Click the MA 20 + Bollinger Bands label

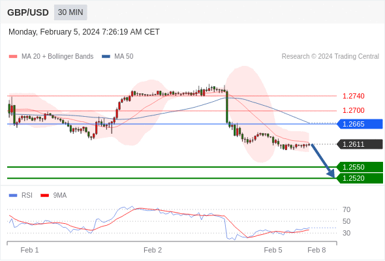[57, 57]
